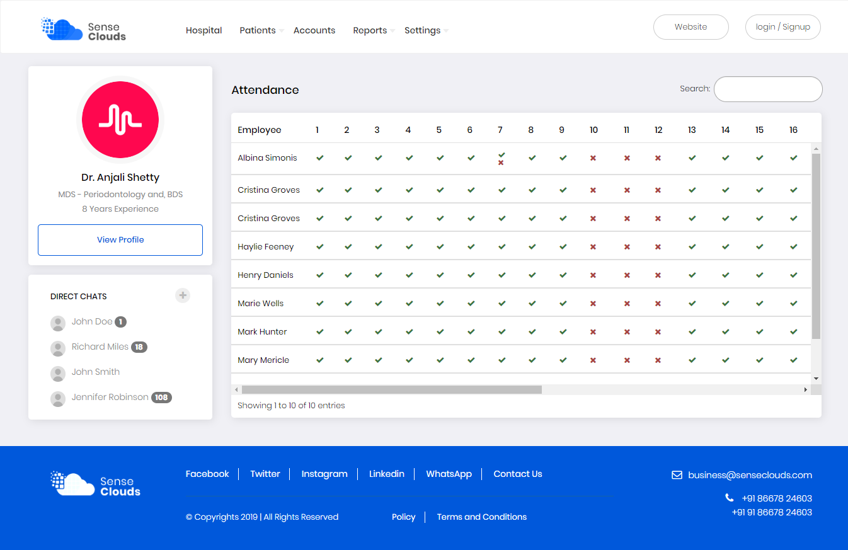Click the envelope icon in footer
This screenshot has width=848, height=550.
[x=677, y=475]
